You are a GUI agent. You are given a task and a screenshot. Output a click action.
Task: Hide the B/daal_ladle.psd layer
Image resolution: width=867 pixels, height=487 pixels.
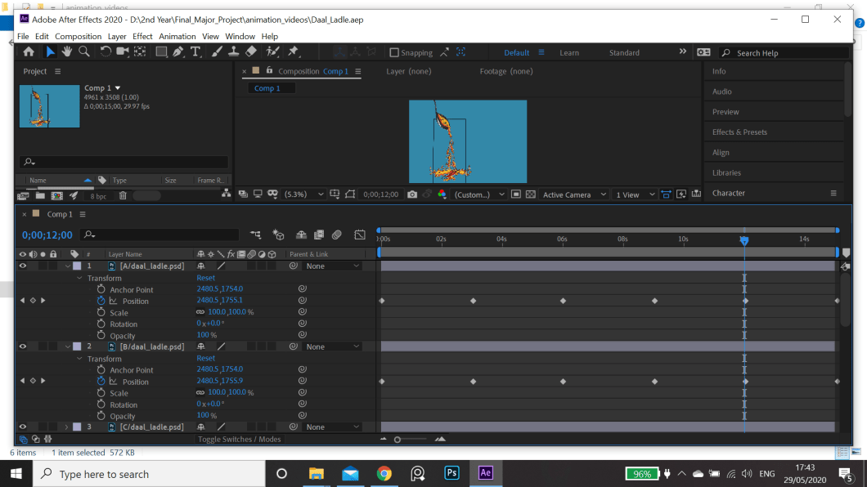pyautogui.click(x=23, y=346)
